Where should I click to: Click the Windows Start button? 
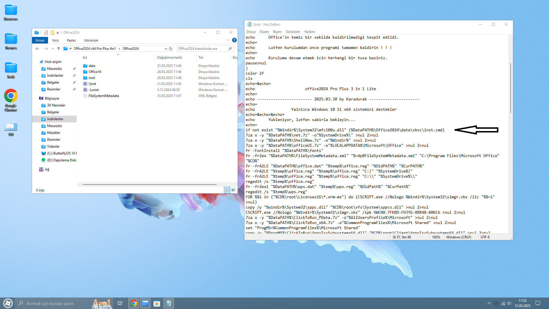click(8, 303)
